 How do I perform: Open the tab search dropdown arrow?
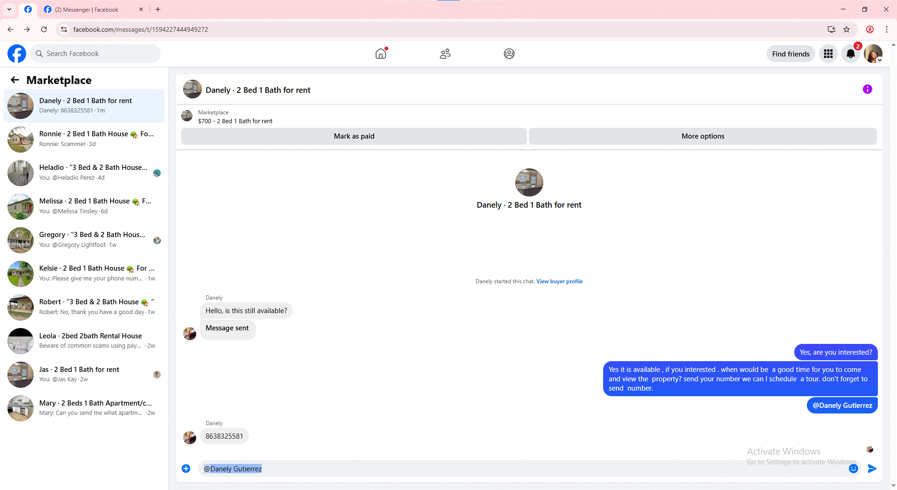coord(9,9)
